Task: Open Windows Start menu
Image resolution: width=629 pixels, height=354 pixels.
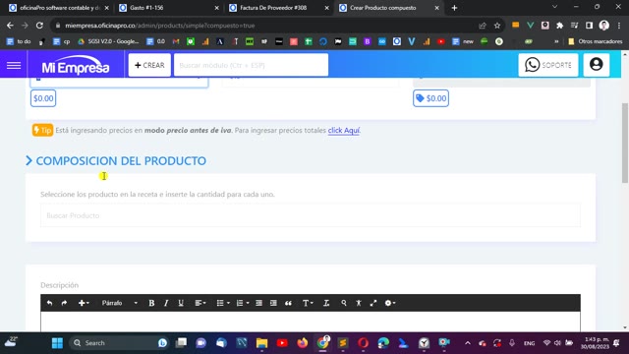Action: (57, 343)
